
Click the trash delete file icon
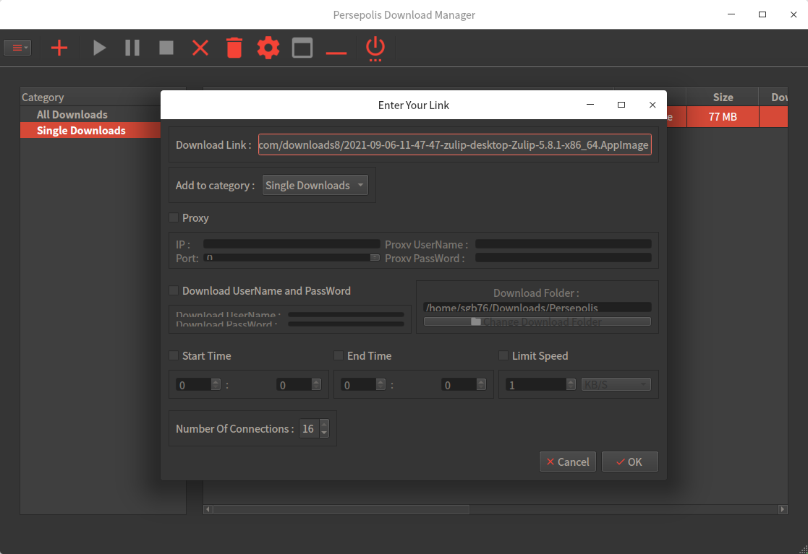click(x=234, y=48)
